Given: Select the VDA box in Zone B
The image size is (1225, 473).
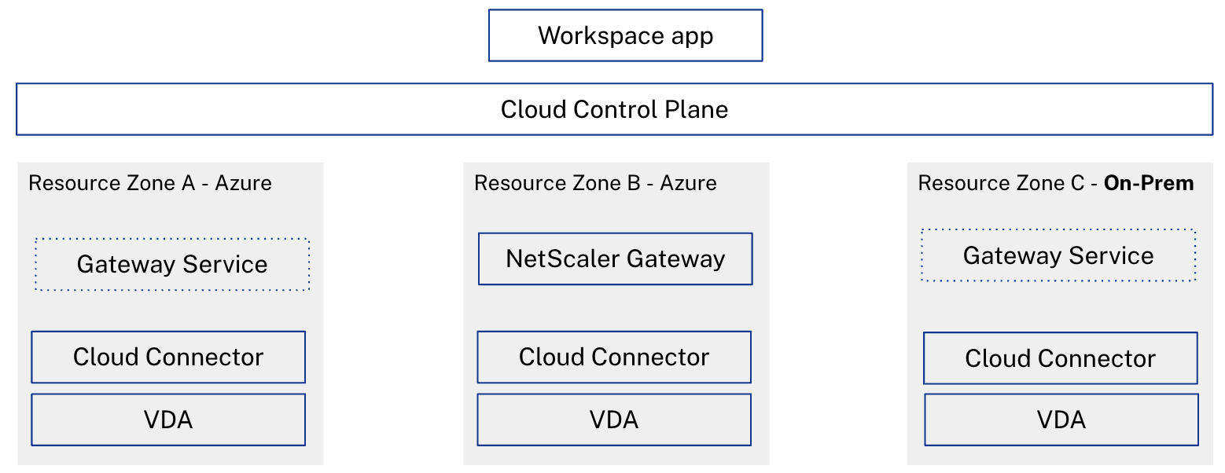Looking at the screenshot, I should 614,420.
